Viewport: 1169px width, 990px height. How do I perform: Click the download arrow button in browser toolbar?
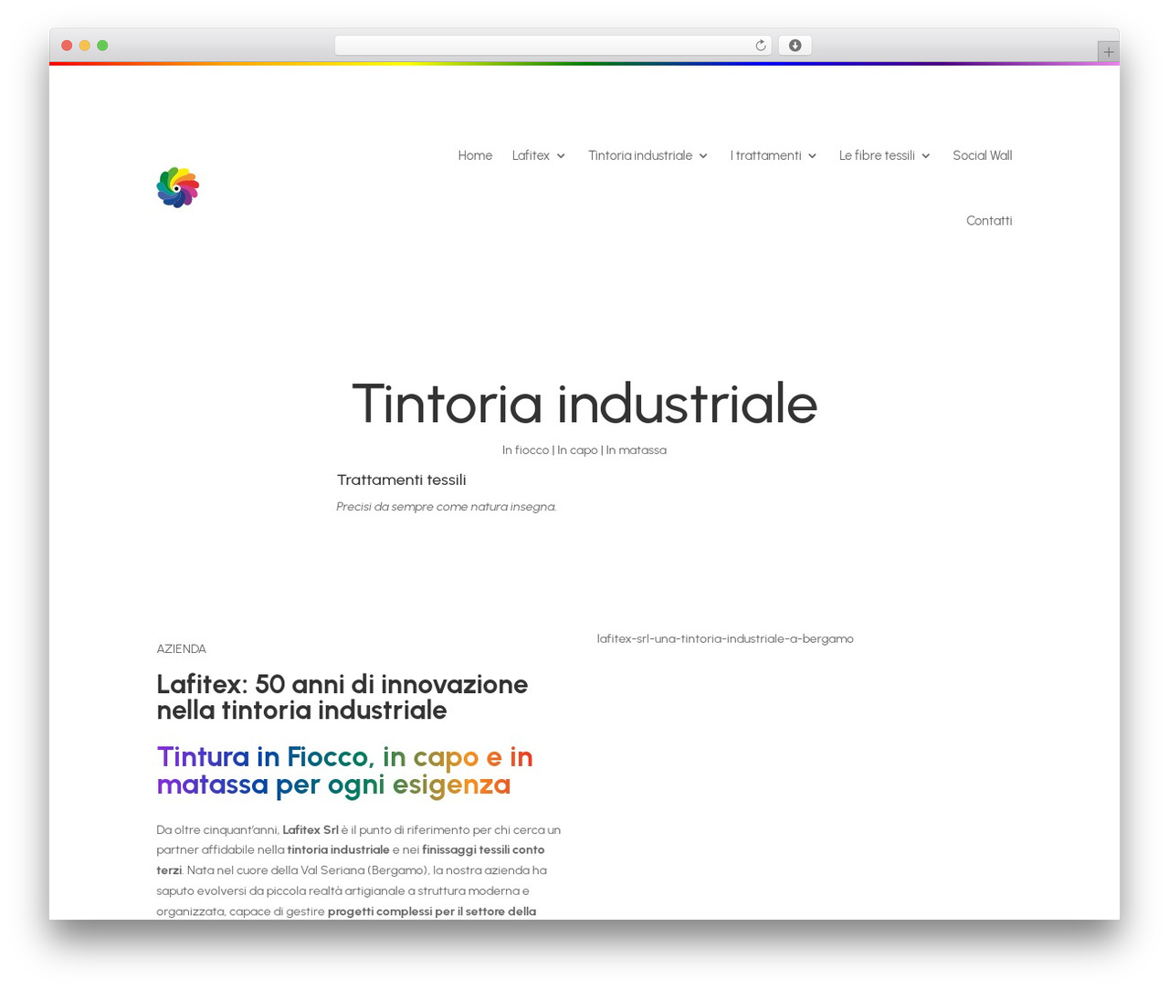[x=795, y=46]
